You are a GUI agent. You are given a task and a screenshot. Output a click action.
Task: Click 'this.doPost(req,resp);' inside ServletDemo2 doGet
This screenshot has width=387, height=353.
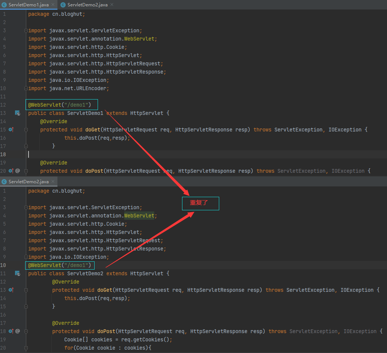pos(97,299)
